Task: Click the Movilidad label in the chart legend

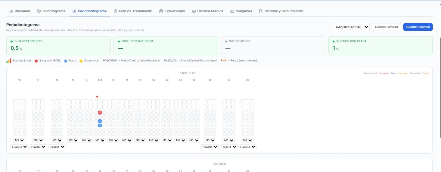Action: [415, 73]
